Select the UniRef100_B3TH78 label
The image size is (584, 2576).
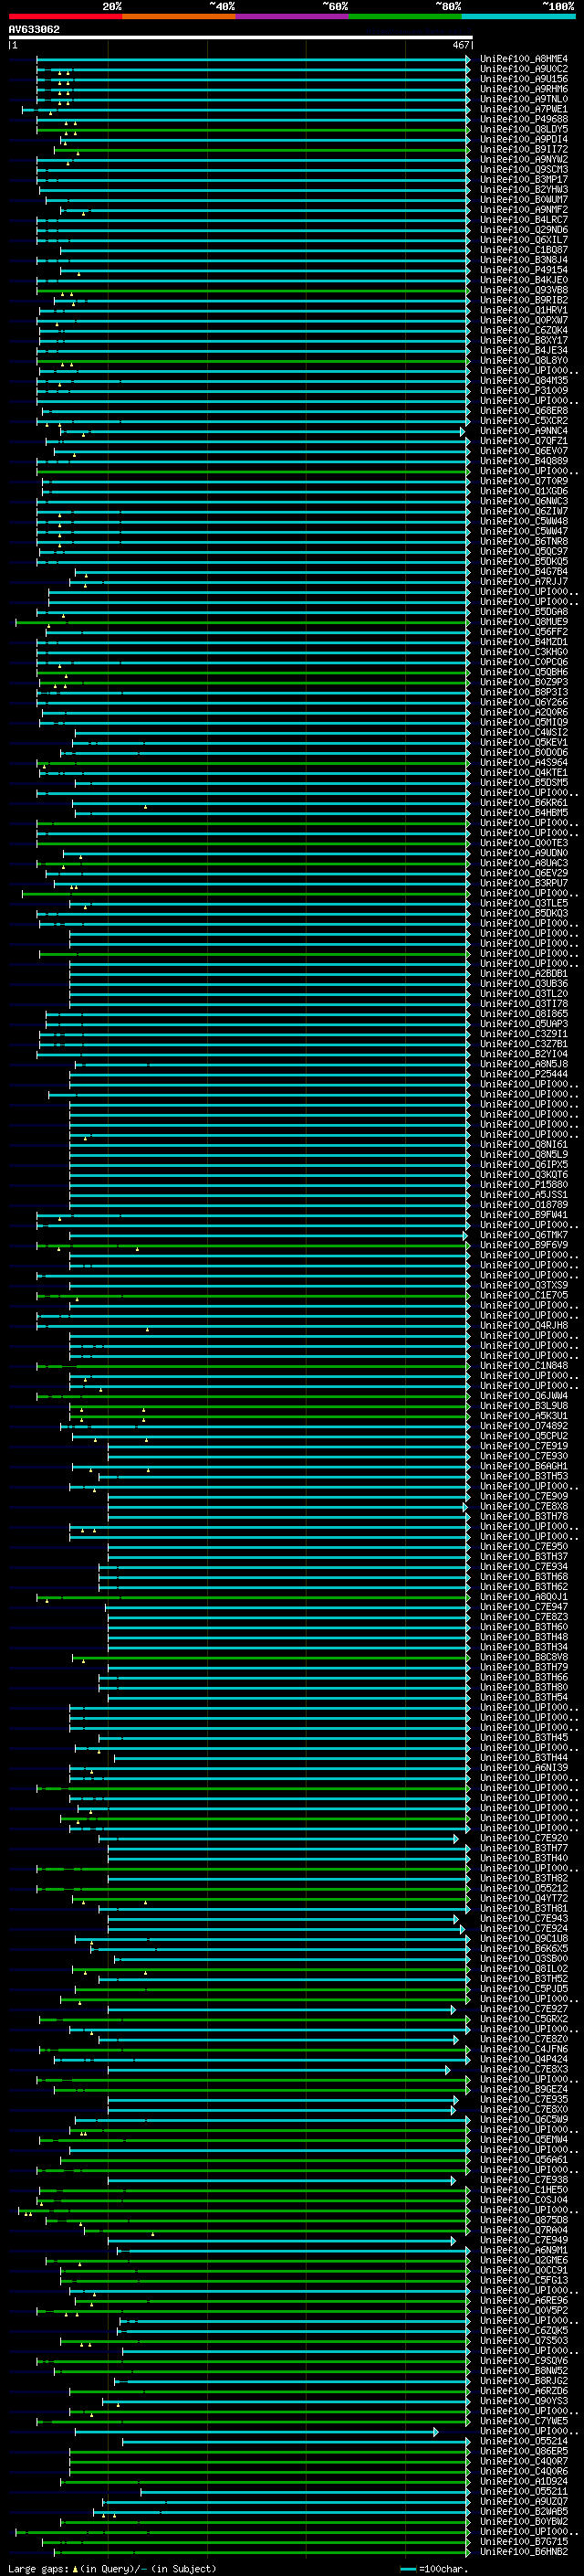(x=524, y=1516)
